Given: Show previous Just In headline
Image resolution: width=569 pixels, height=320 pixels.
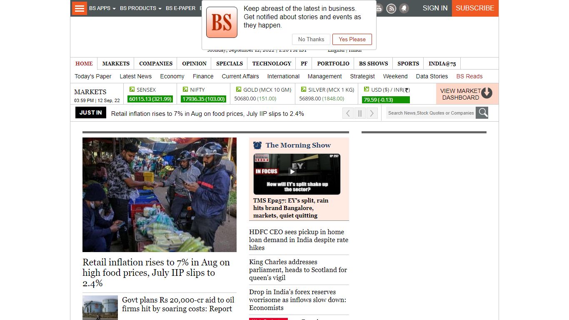Looking at the screenshot, I should click(348, 113).
